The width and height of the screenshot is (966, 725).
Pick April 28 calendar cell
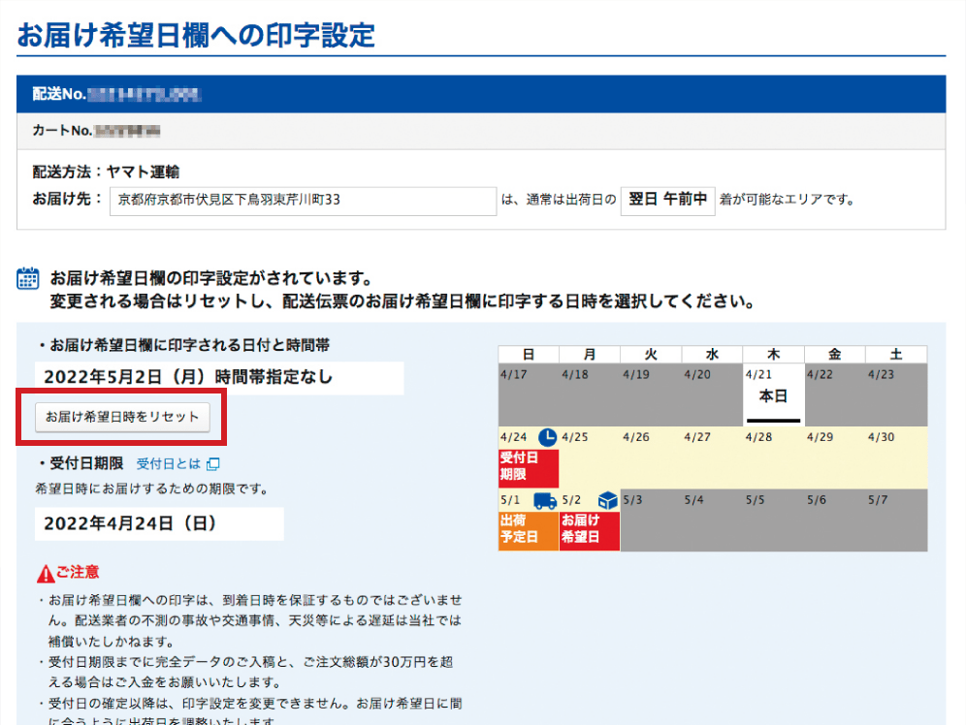pyautogui.click(x=773, y=457)
